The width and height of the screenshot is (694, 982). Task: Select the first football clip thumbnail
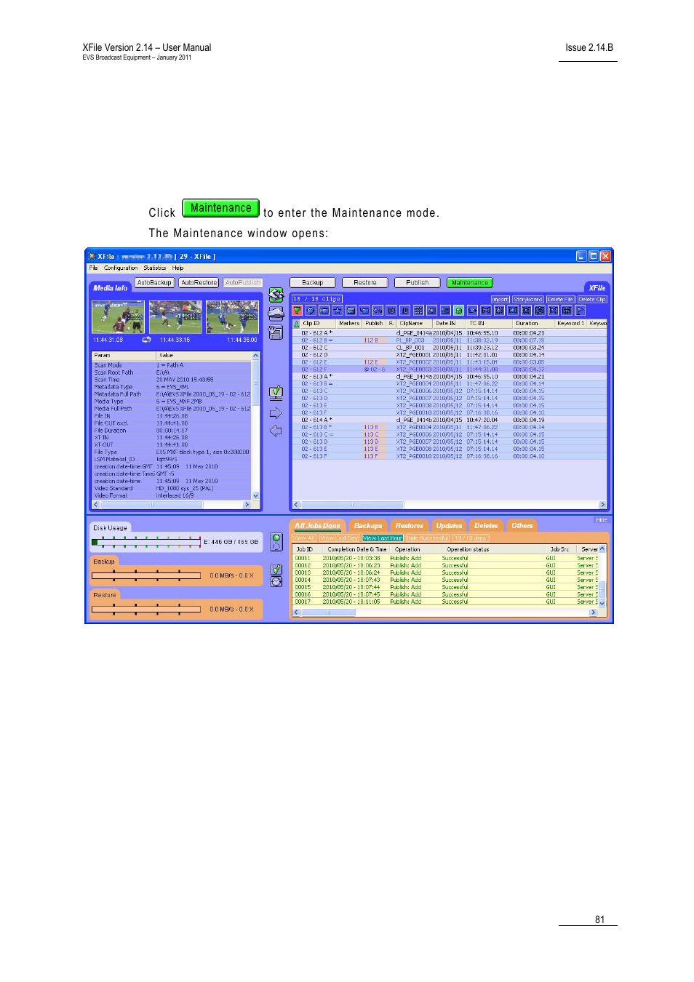pos(118,317)
